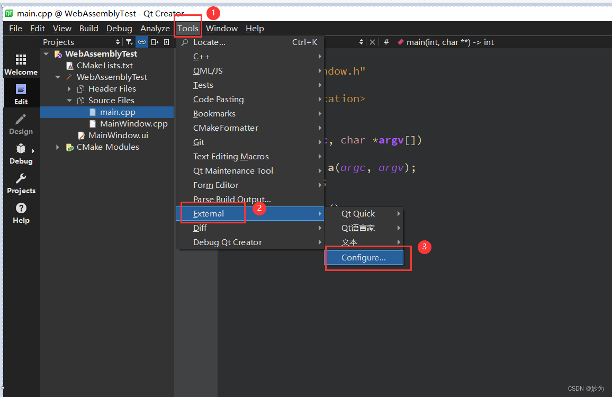
Task: Click the Qt Creator title bar logo
Action: pyautogui.click(x=9, y=13)
